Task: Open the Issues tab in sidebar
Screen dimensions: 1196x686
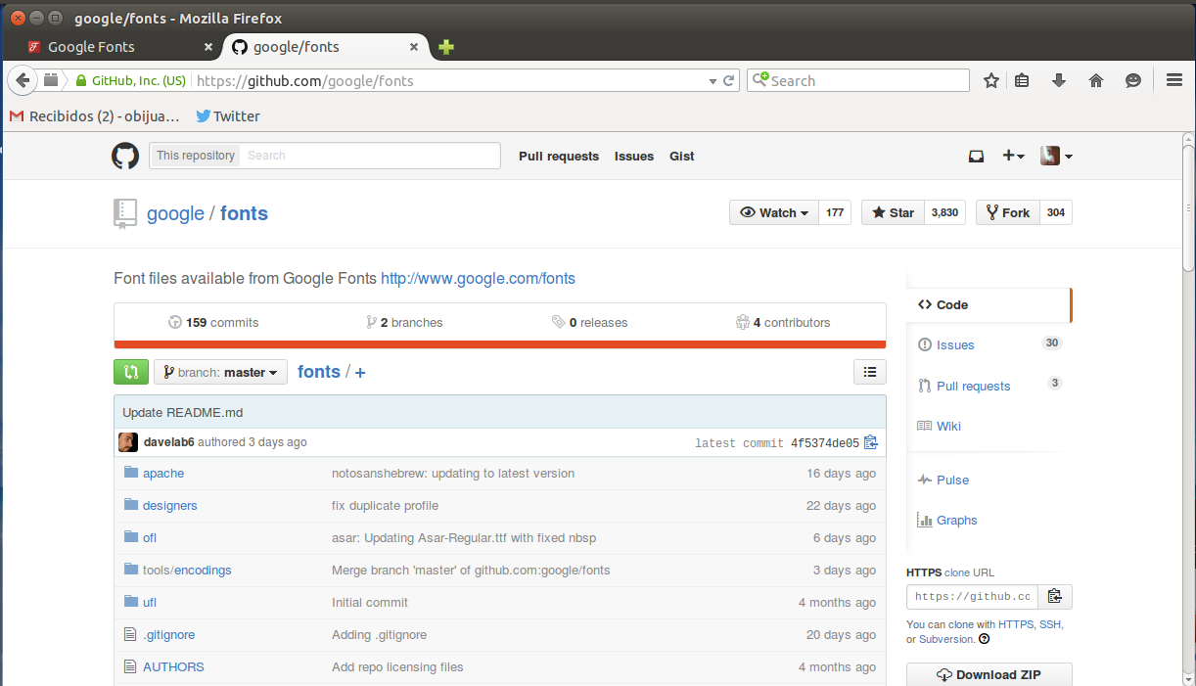Action: [954, 344]
